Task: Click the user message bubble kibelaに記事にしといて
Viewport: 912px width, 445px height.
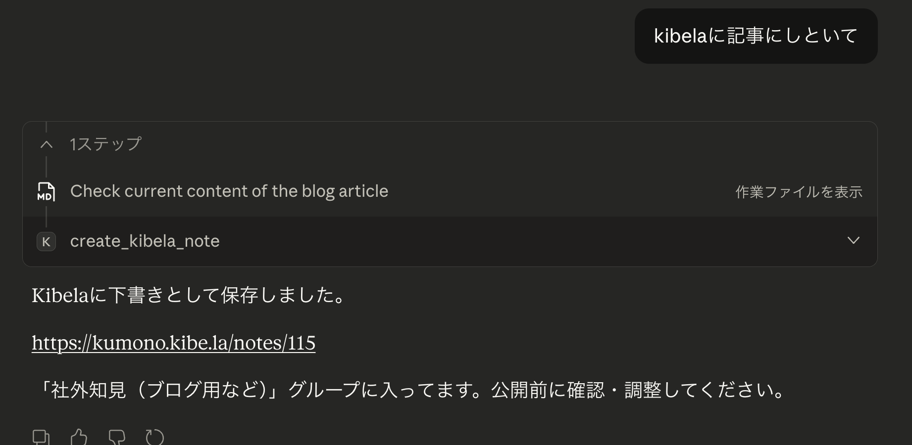Action: [756, 36]
